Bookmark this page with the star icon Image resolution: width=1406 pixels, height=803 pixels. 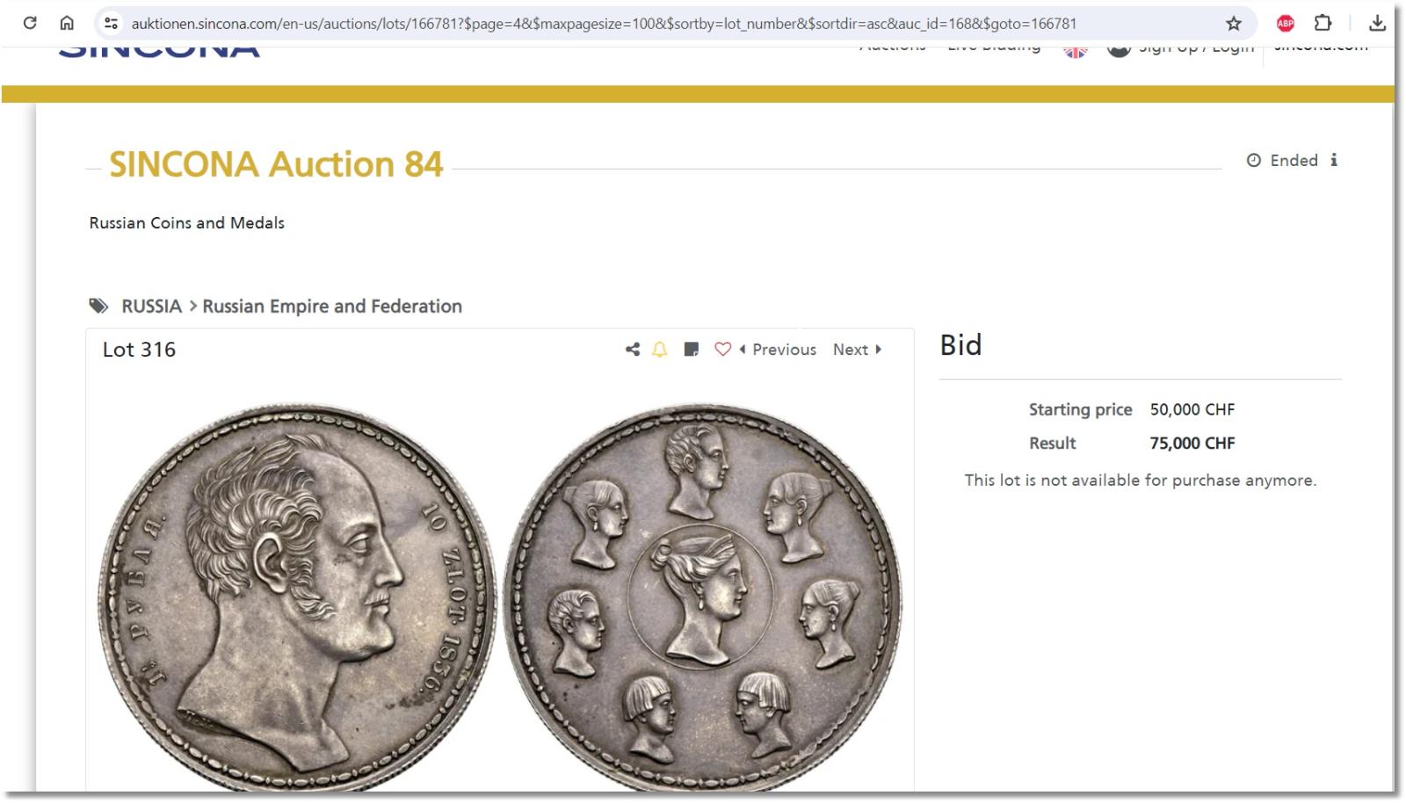(1234, 24)
